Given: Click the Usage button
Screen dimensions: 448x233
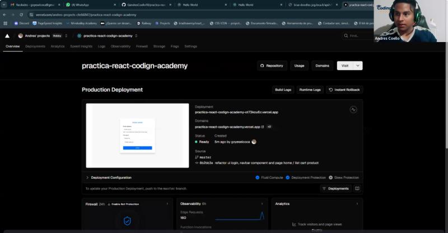Looking at the screenshot, I should tap(299, 66).
